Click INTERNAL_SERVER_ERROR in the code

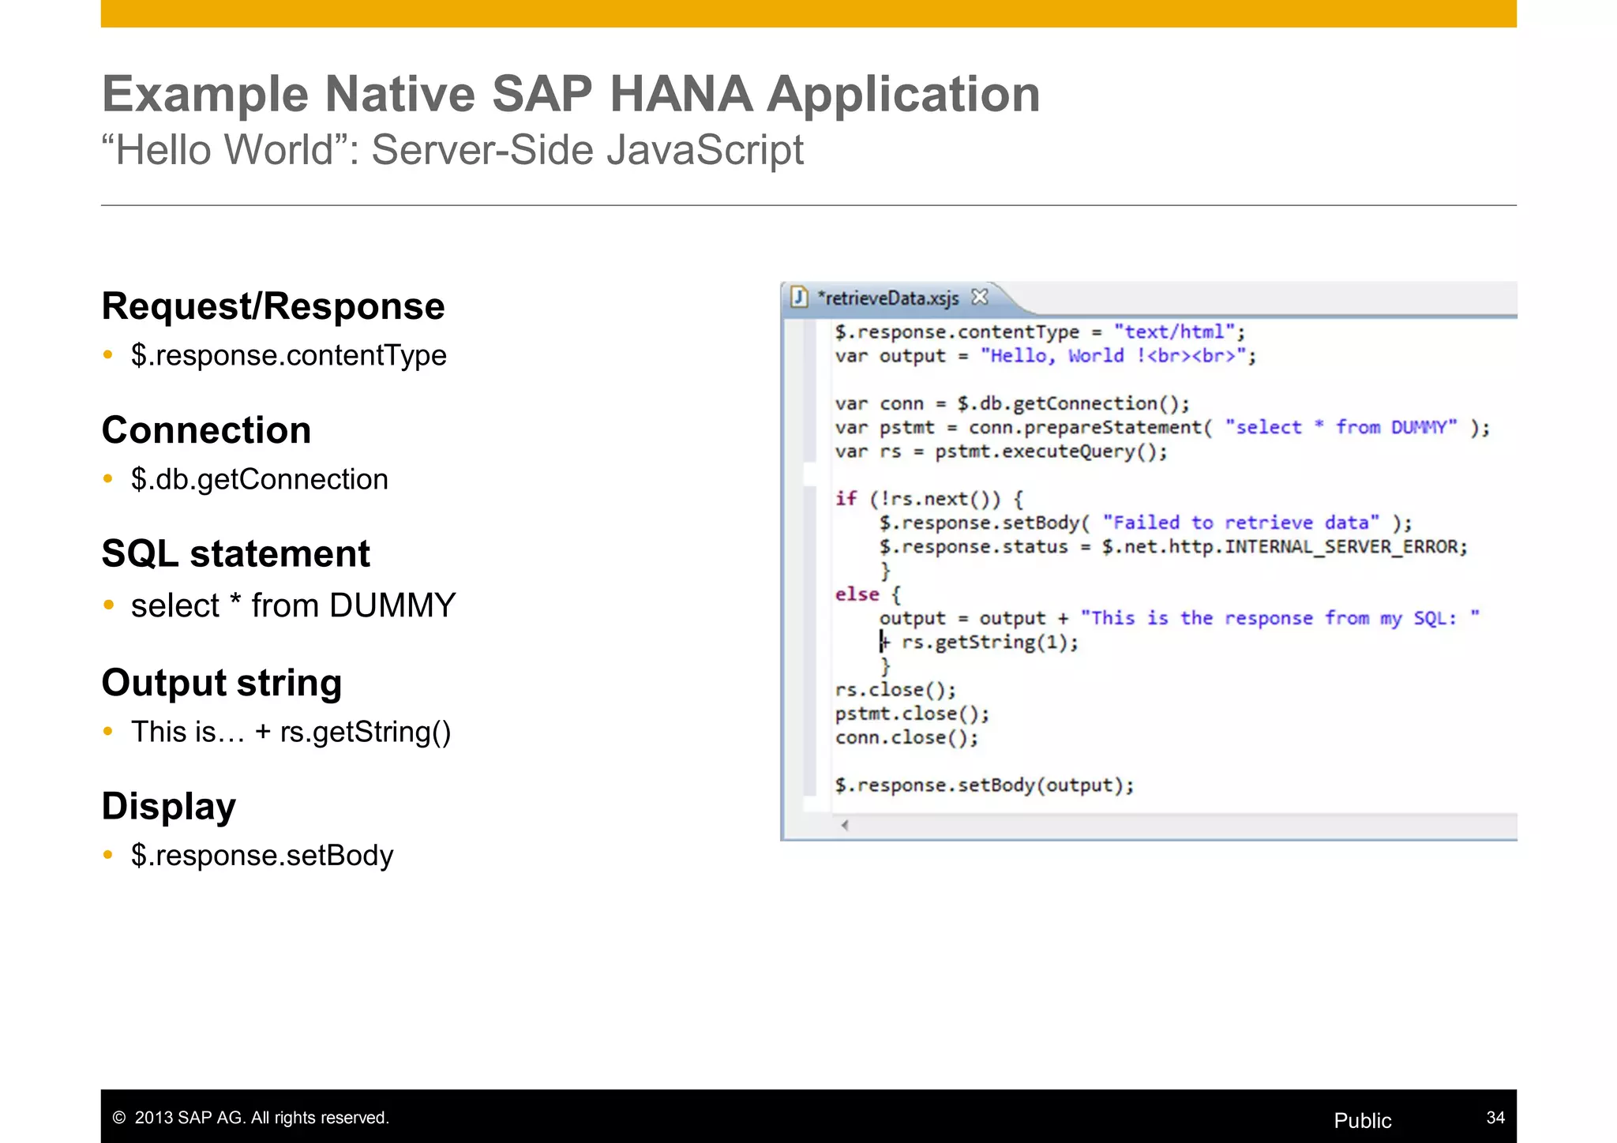(x=1344, y=547)
